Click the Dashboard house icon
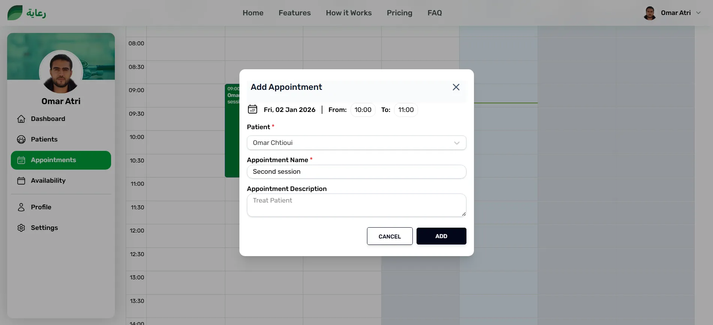The width and height of the screenshot is (713, 325). [21, 119]
